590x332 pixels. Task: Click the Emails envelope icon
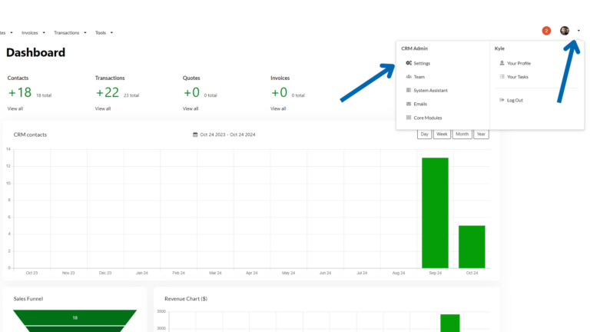(409, 104)
